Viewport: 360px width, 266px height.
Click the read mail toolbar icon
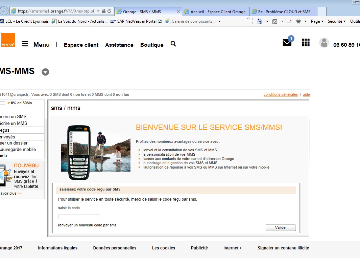[x=289, y=21]
